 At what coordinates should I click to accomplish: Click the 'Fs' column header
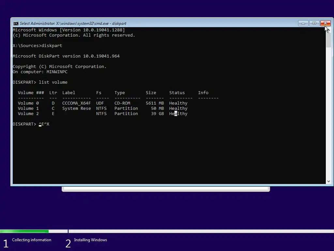click(99, 92)
